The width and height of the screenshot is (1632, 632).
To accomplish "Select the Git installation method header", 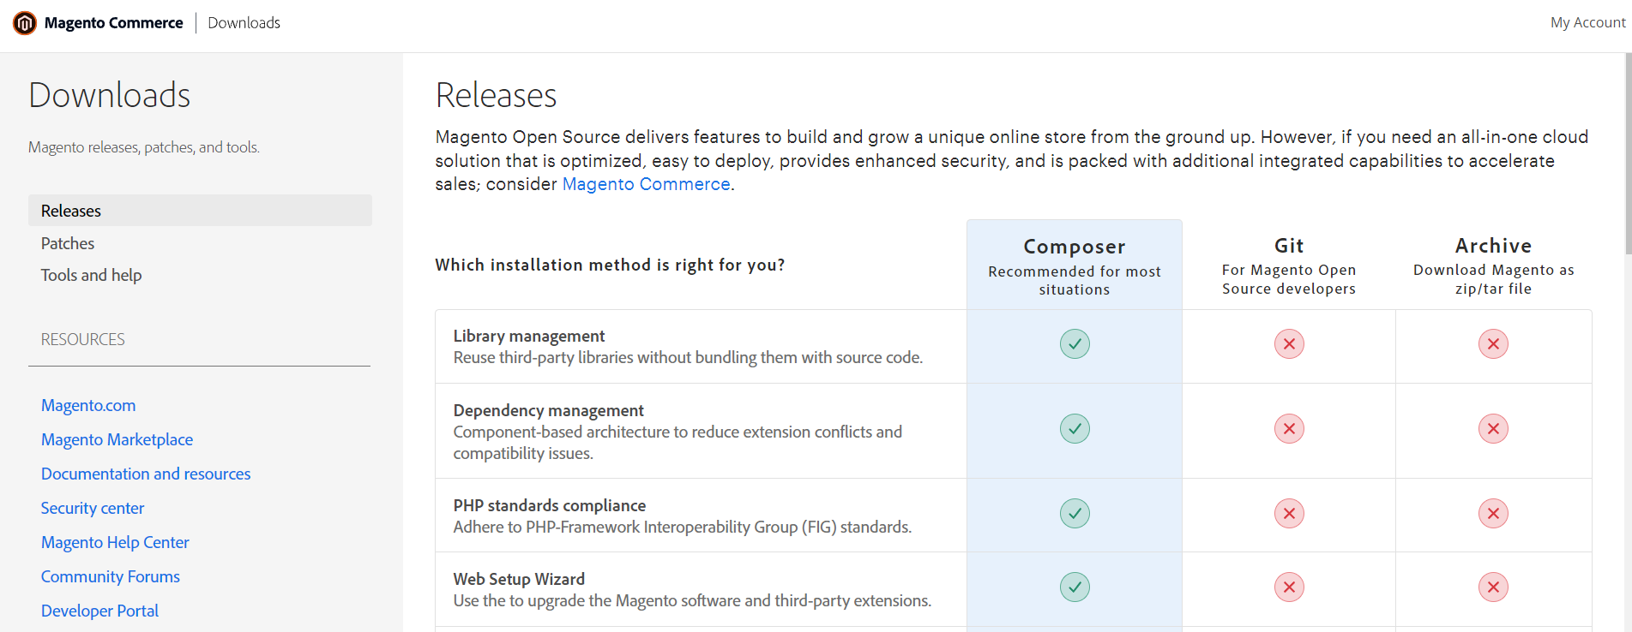I will [x=1288, y=246].
